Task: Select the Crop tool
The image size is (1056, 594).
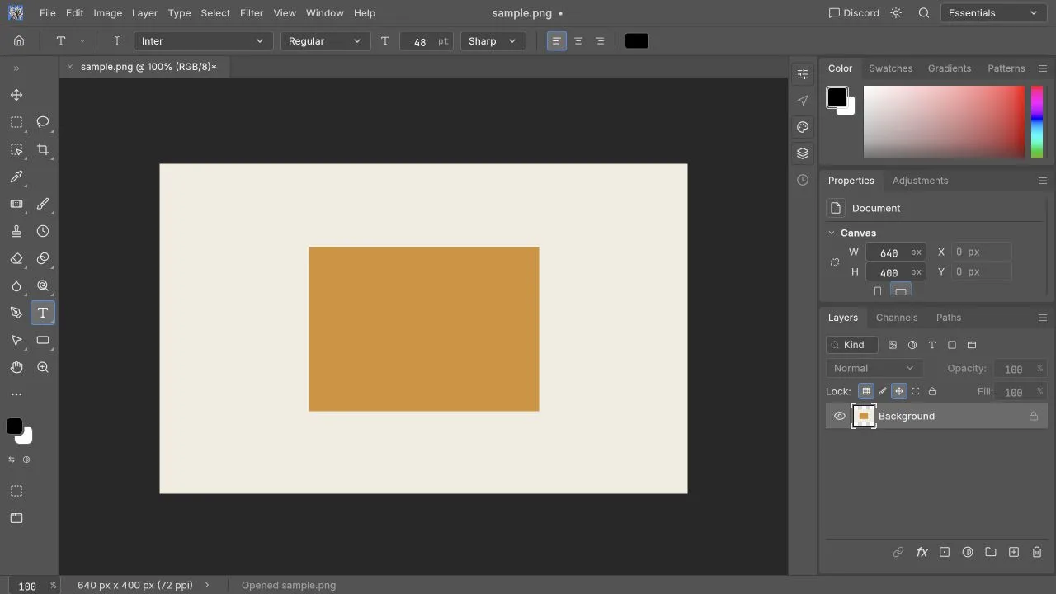Action: pos(43,149)
